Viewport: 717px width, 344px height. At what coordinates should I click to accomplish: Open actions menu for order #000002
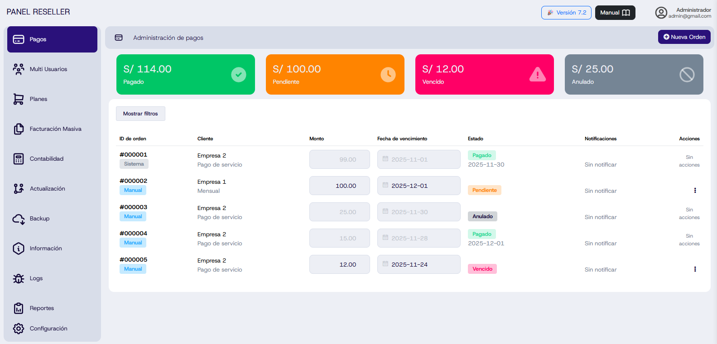695,191
